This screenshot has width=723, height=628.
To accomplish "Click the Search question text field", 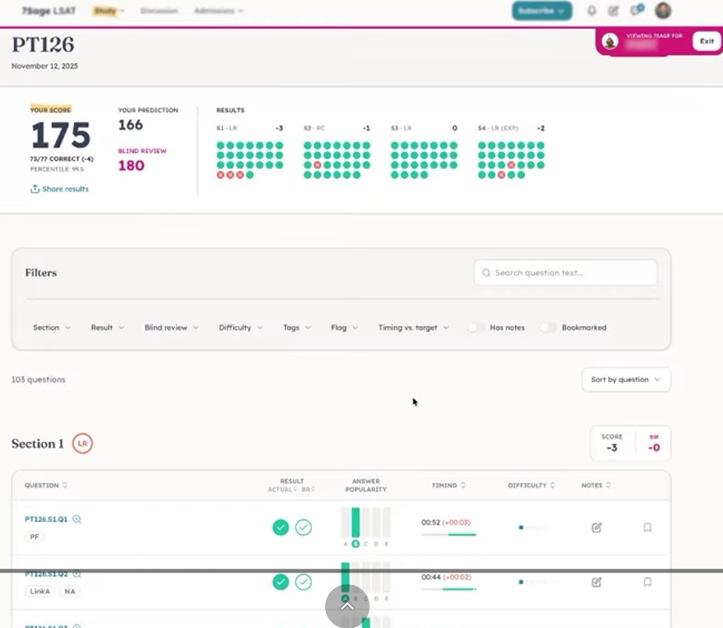I will point(565,273).
